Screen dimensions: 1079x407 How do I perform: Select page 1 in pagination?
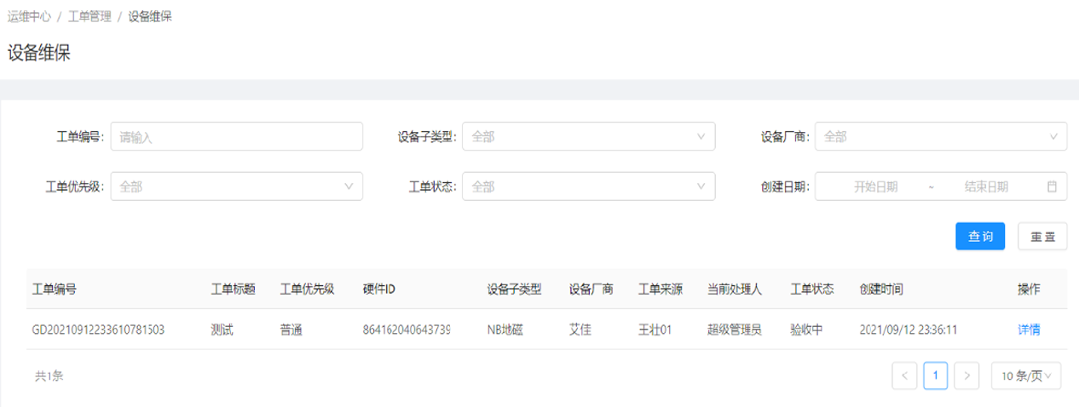pos(935,375)
